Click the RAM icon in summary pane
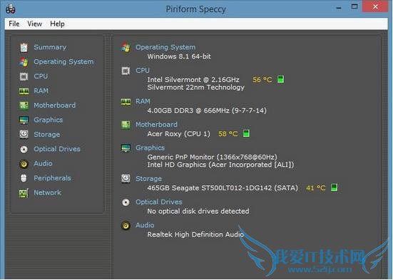Screen dimensions: 393x280 pos(126,102)
